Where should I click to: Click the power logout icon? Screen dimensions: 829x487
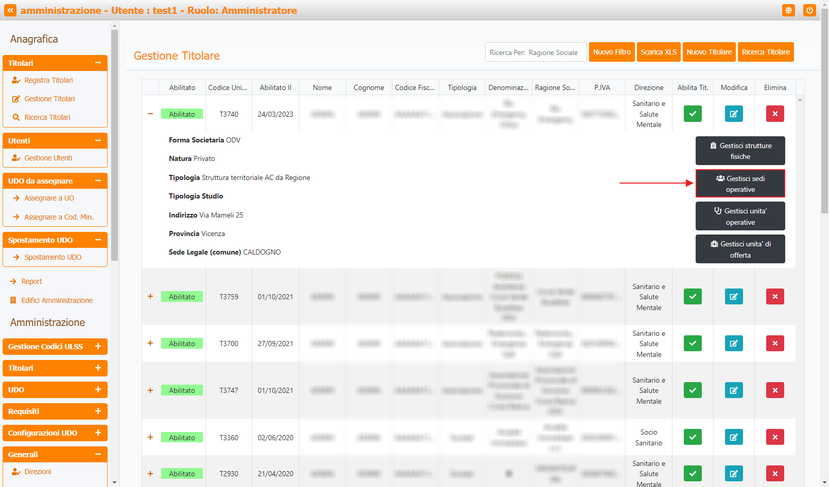coord(809,10)
